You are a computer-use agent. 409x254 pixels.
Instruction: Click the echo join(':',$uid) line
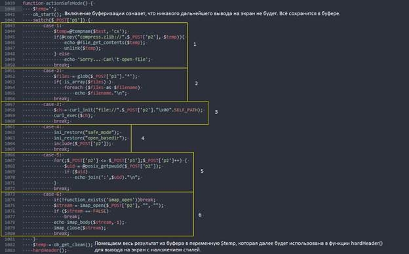(x=107, y=177)
